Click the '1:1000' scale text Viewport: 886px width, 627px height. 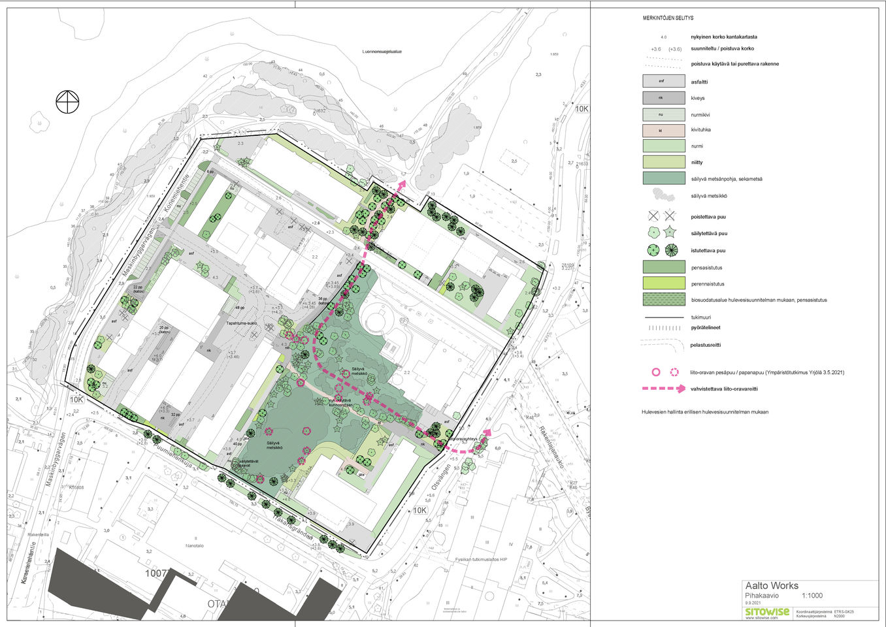point(812,596)
